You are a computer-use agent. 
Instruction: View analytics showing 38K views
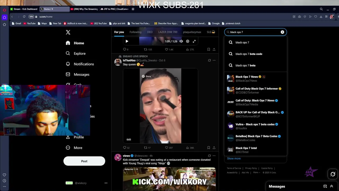pos(190,148)
